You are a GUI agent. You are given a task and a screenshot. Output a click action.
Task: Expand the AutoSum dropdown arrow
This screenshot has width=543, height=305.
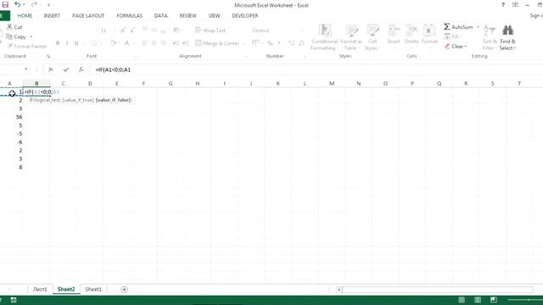[478, 27]
